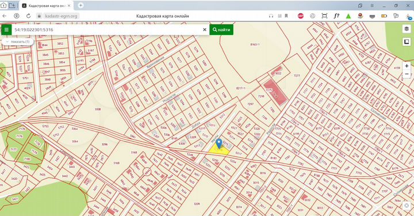This screenshot has width=414, height=216.
Task: Select parcel 7277 on the map
Action: (x=297, y=76)
